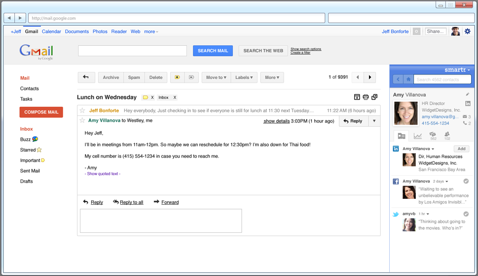Select the Smartr statistics chart tab
This screenshot has width=478, height=276.
coord(417,136)
